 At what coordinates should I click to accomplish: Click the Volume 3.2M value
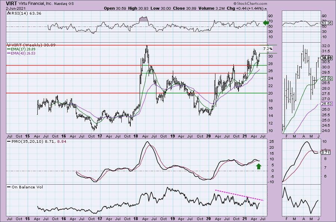[x=212, y=8]
